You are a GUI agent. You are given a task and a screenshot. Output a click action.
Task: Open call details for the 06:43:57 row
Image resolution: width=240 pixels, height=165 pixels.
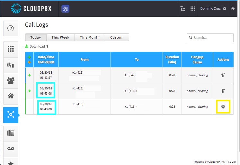point(223,75)
